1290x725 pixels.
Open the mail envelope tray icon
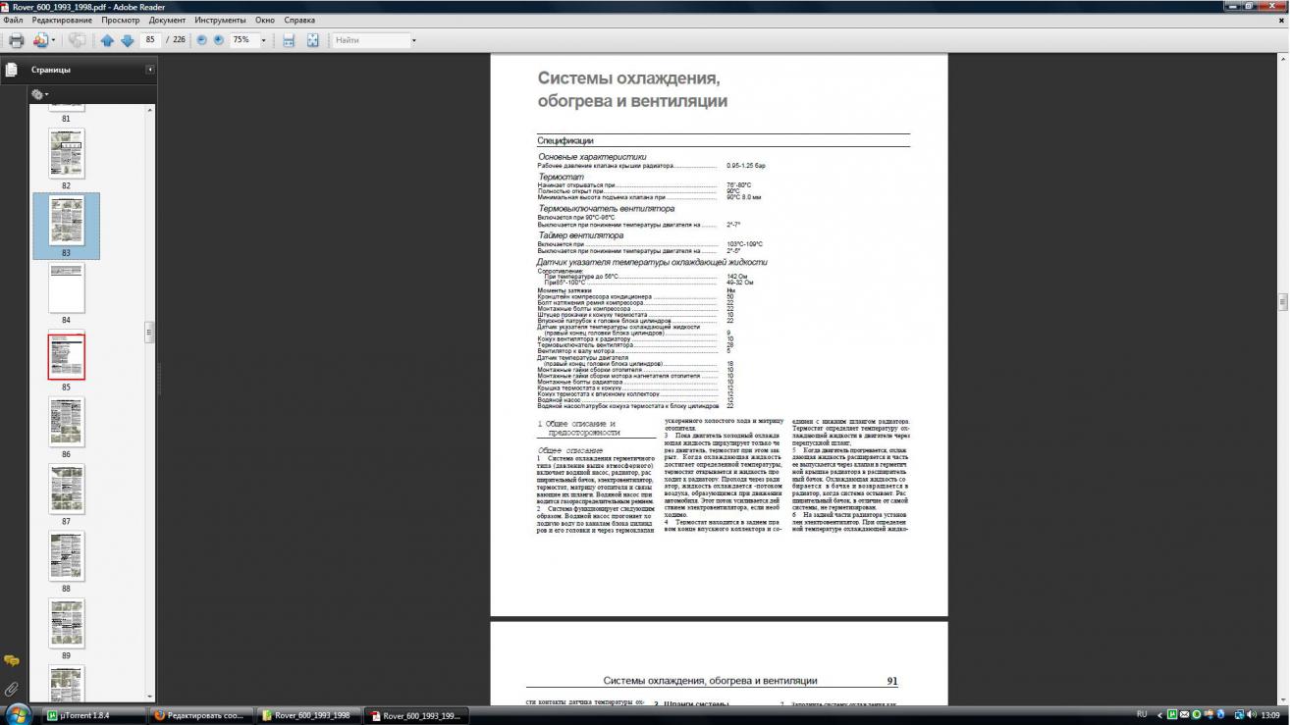point(1184,715)
